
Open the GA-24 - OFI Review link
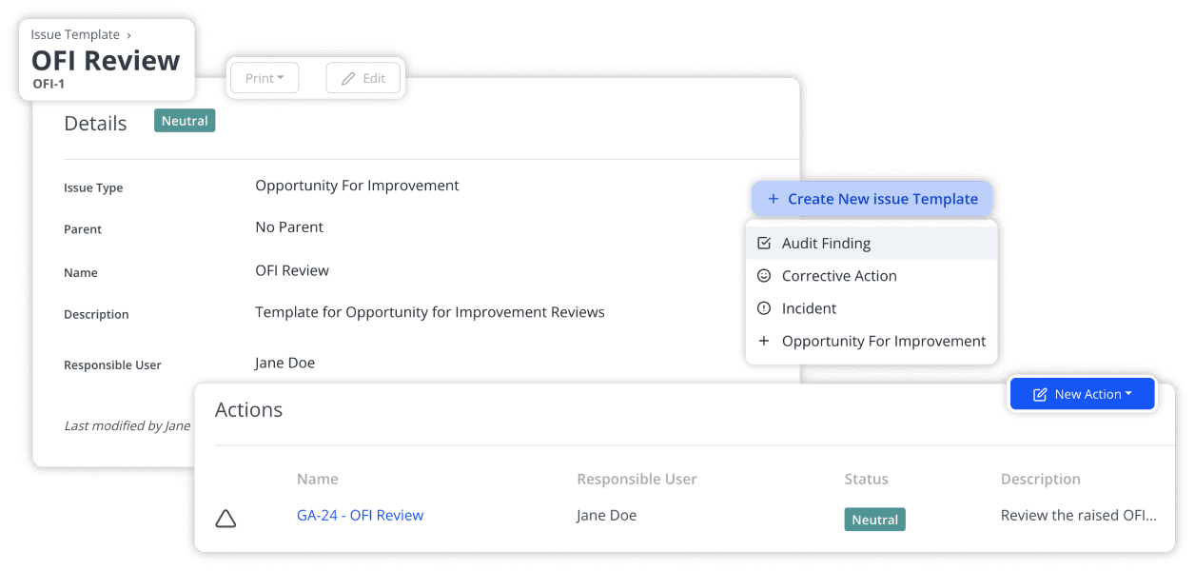[x=360, y=515]
